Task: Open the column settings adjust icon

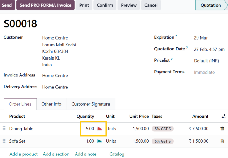Action: (224, 116)
